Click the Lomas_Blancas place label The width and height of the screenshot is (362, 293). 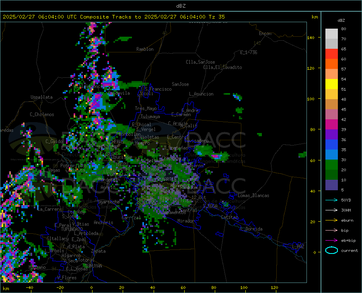point(253,195)
